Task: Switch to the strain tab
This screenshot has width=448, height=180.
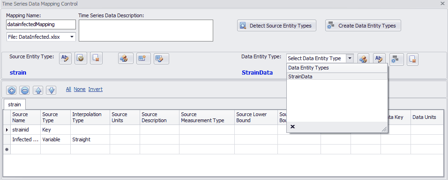Action: tap(14, 104)
